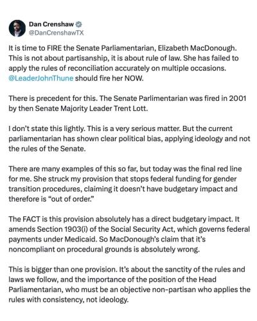This screenshot has width=257, height=321.
Task: Click the verified badge next to Dan Crenshaw
Action: (79, 24)
